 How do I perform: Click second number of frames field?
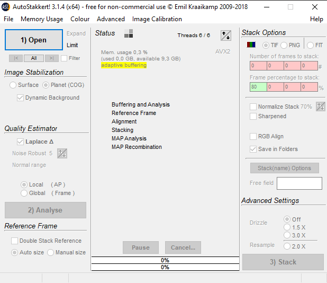[x=275, y=66]
